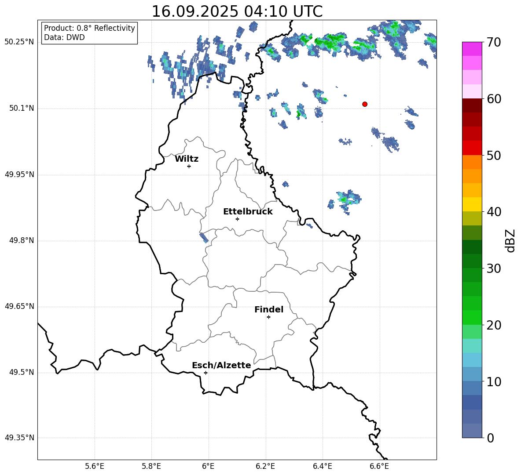Click the Product 0.8° Reflectivity info box

[x=89, y=33]
